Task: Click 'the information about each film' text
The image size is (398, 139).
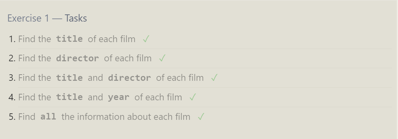Action: (126, 117)
